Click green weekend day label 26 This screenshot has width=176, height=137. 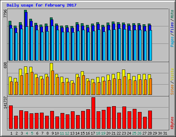coord(140,133)
